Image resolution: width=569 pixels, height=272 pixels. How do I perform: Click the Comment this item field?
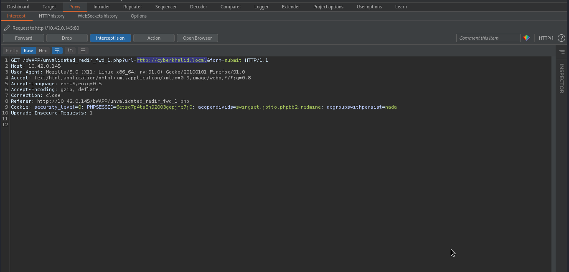point(488,38)
